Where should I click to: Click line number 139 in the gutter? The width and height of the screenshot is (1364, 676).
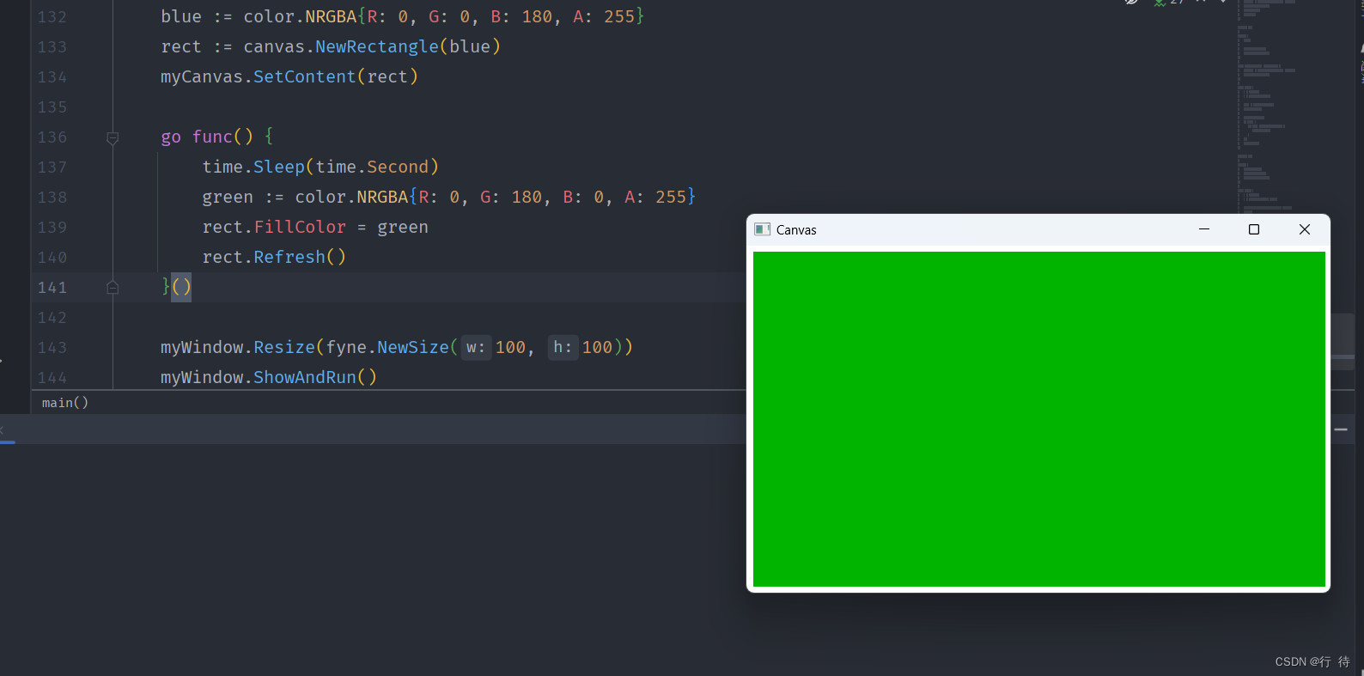[52, 228]
